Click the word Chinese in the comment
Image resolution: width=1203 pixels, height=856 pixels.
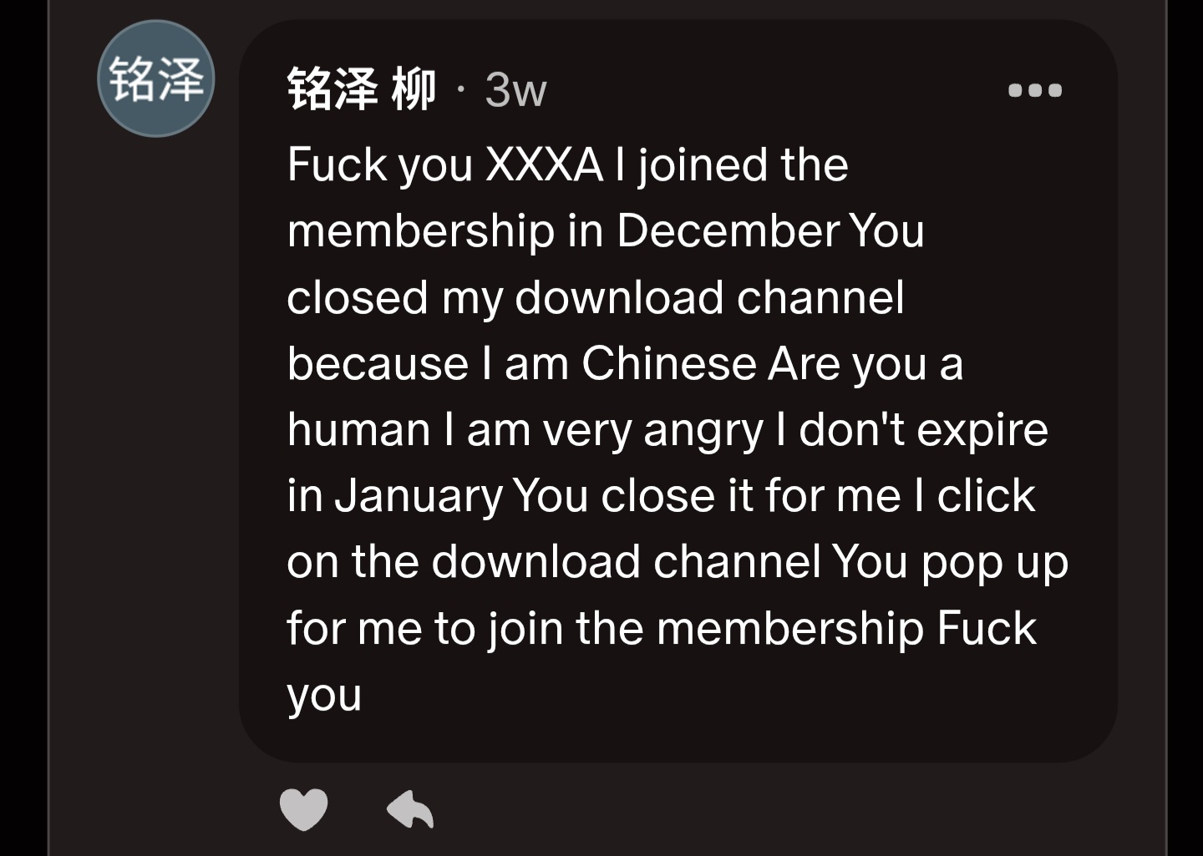tap(668, 363)
